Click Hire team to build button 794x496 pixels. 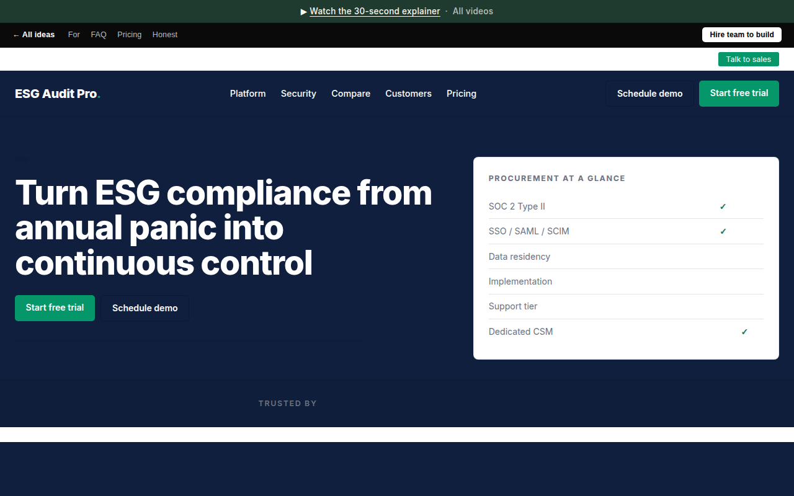point(742,35)
